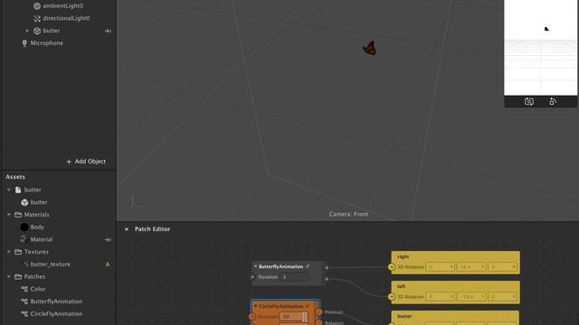
Task: Click the X rotation field of left patch
Action: coord(440,297)
